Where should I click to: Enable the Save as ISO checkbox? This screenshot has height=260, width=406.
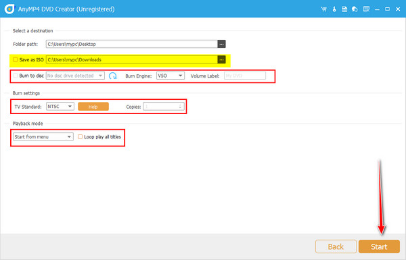click(x=16, y=59)
